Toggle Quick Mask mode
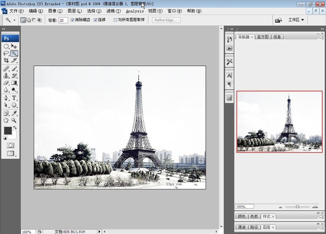 [10, 146]
